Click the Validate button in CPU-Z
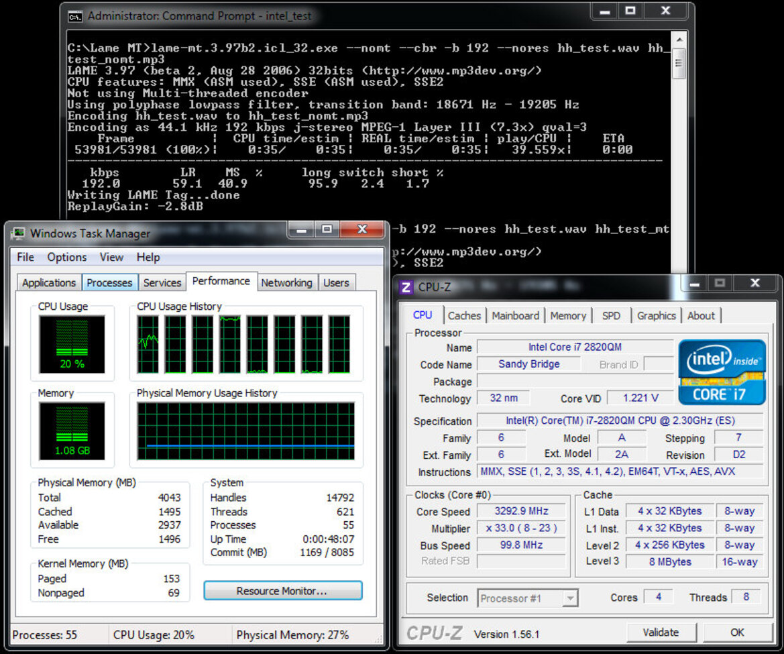 (x=661, y=633)
